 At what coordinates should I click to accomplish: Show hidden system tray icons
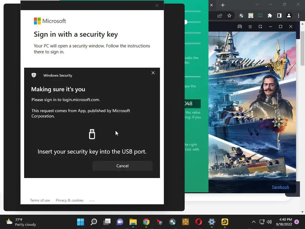(254, 222)
